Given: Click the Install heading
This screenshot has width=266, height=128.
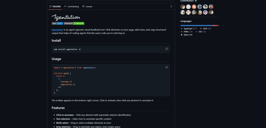Looking at the screenshot, I should pyautogui.click(x=56, y=40).
